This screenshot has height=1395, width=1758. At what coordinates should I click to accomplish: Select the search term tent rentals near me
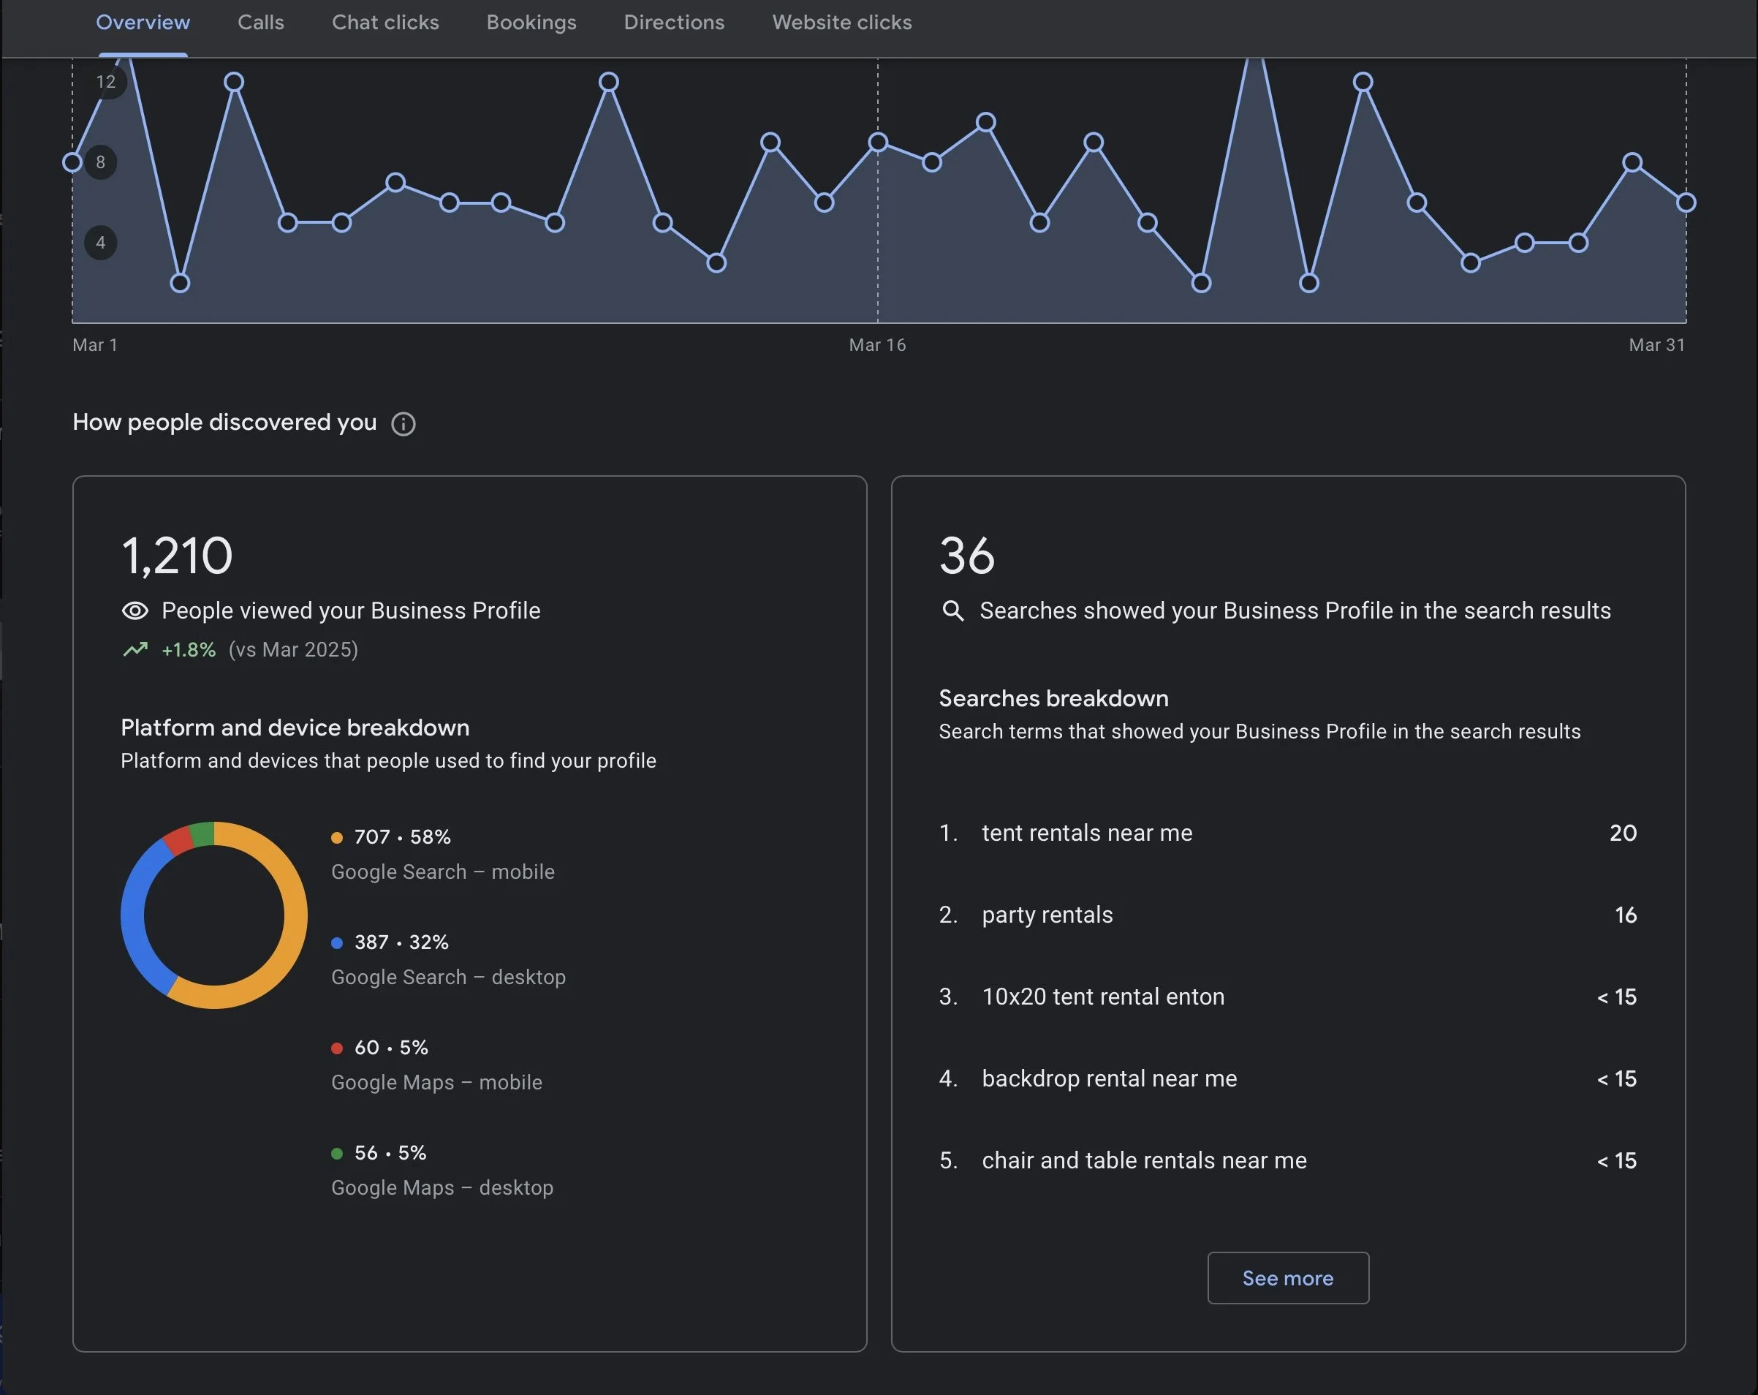(x=1086, y=833)
